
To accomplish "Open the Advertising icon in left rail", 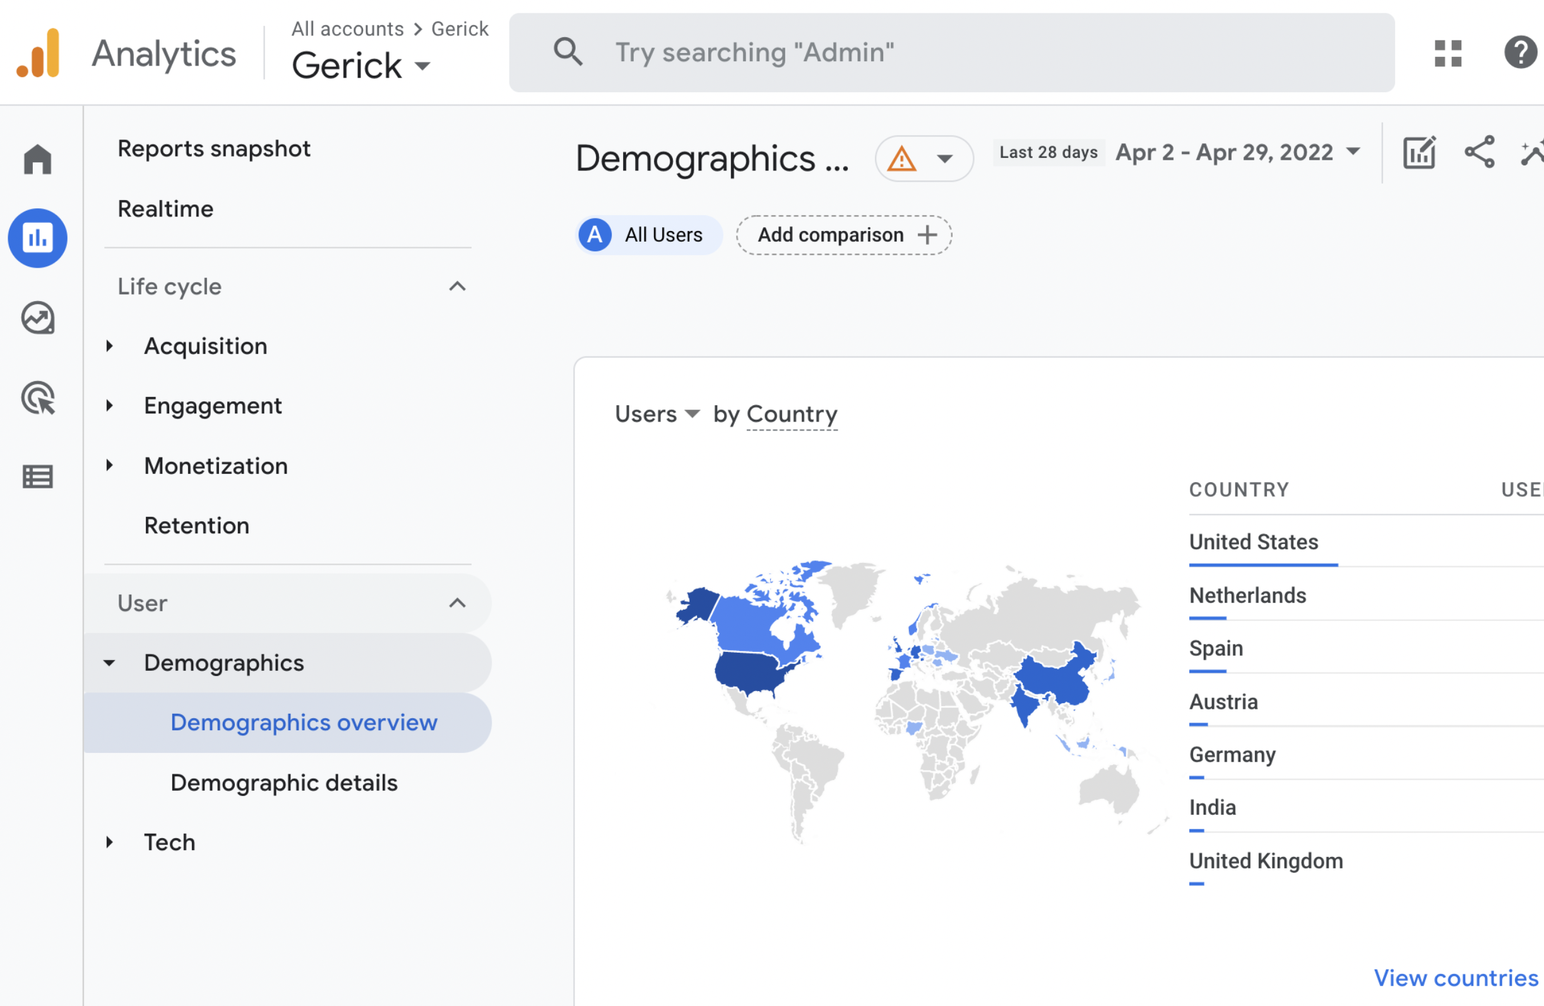I will coord(37,398).
